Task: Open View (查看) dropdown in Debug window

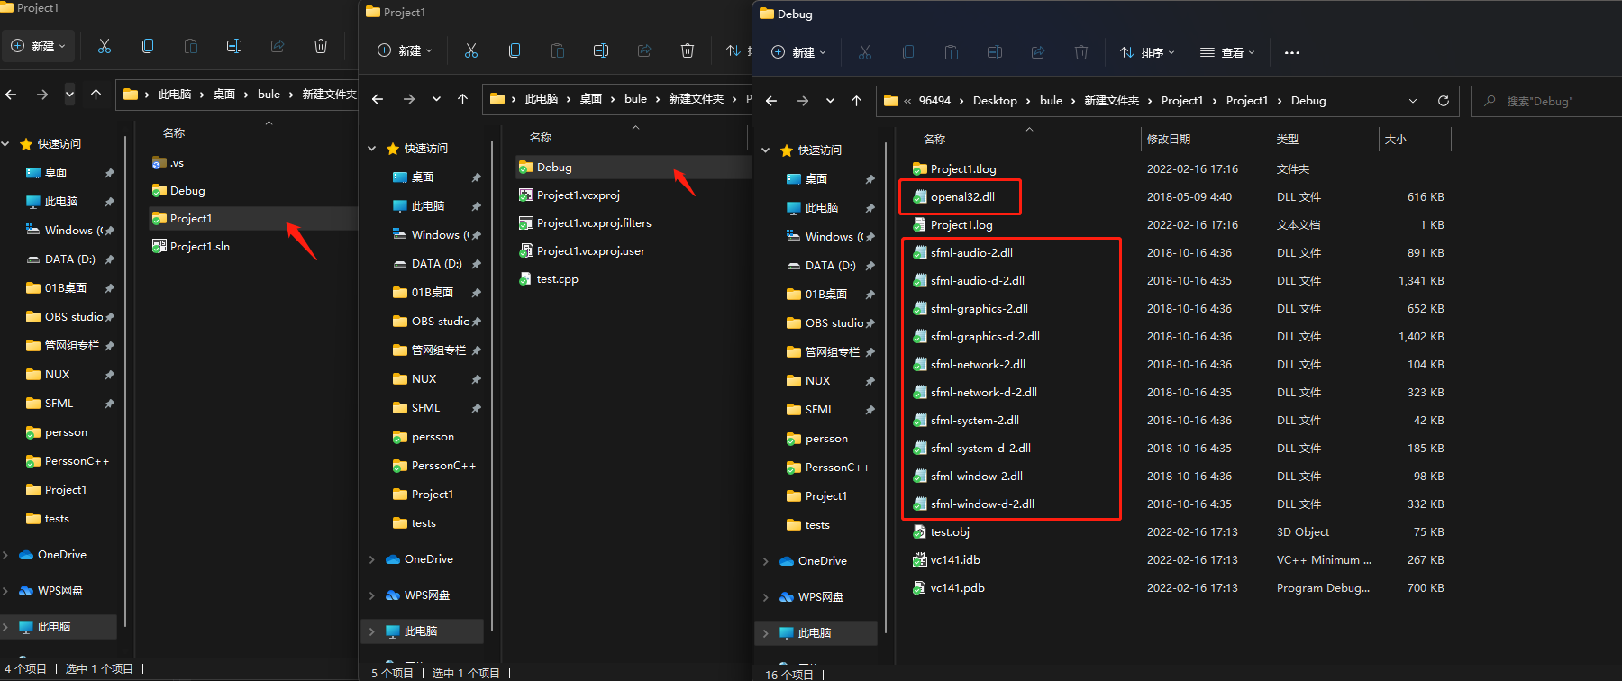Action: (1227, 52)
